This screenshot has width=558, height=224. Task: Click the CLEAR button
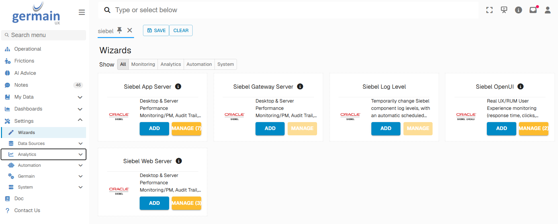tap(181, 30)
